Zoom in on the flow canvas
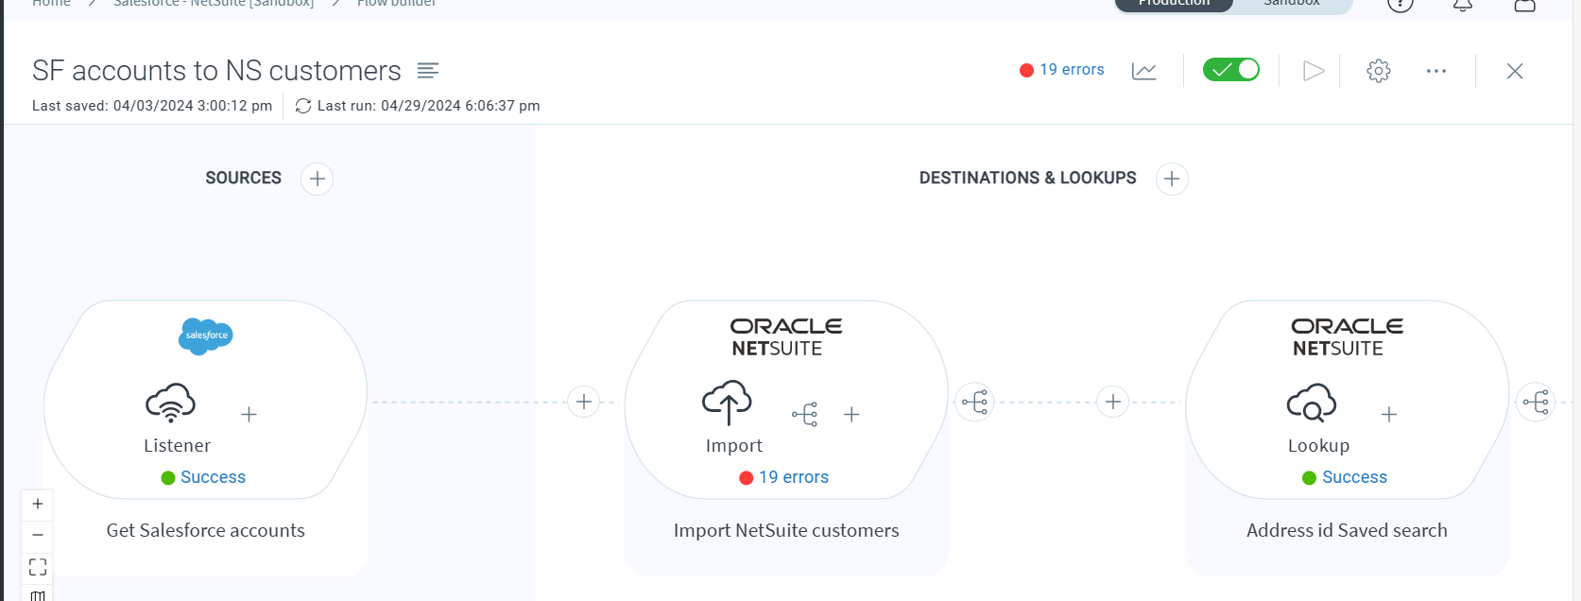Screen dimensions: 1581x601 click(38, 504)
